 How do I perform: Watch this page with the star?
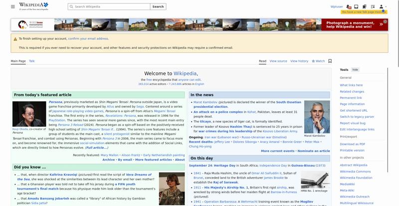tap(318, 61)
